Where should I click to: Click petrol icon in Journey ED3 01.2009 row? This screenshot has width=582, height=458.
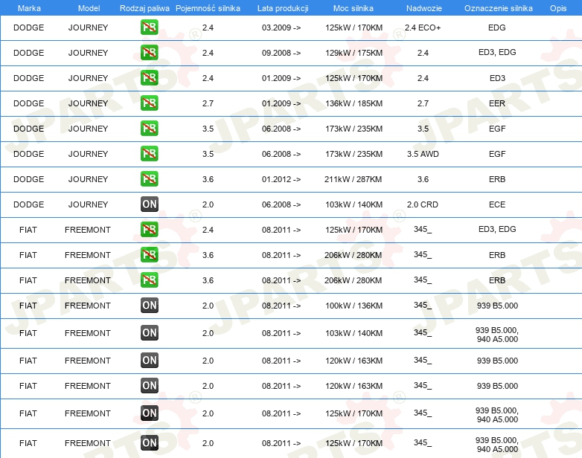click(149, 77)
